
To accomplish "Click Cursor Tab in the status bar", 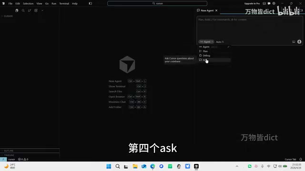I will point(290,159).
